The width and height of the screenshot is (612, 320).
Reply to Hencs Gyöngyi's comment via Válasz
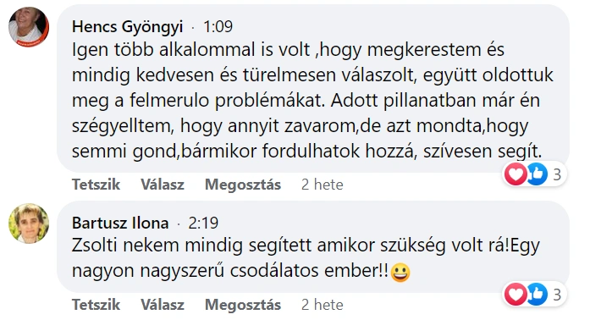pyautogui.click(x=163, y=185)
